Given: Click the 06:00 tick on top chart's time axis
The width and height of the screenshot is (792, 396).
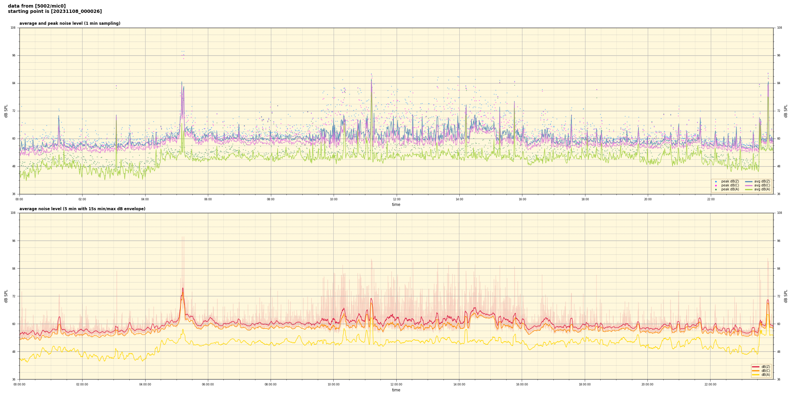Looking at the screenshot, I should coord(208,199).
